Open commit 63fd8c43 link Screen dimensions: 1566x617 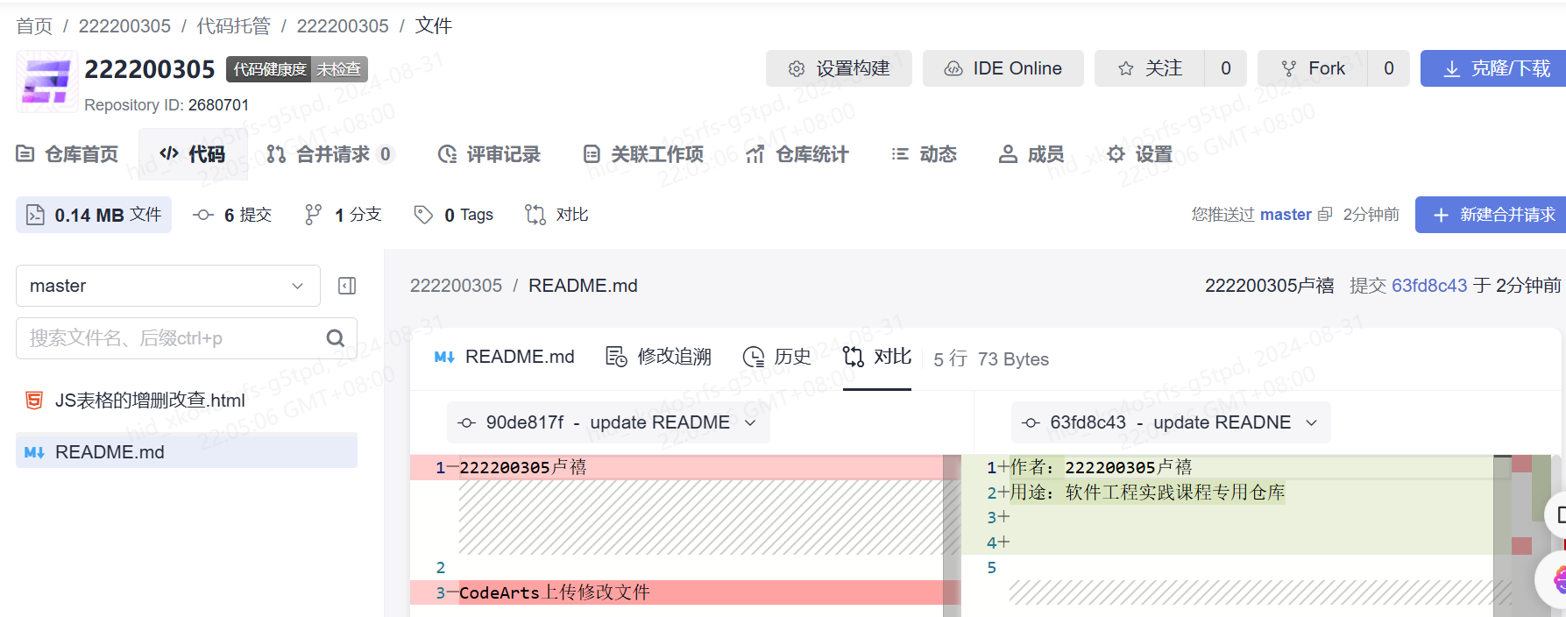[x=1429, y=286]
